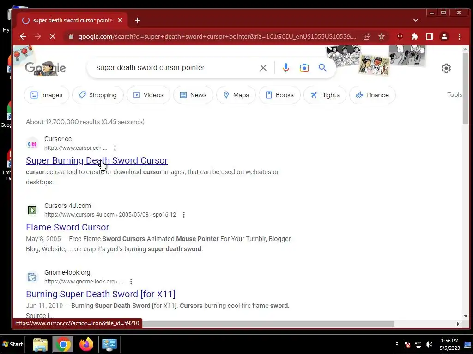Viewport: 473px width, 354px height.
Task: Click the padlock site info icon
Action: 71,37
